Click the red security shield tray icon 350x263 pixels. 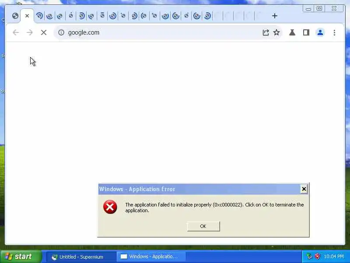[318, 256]
